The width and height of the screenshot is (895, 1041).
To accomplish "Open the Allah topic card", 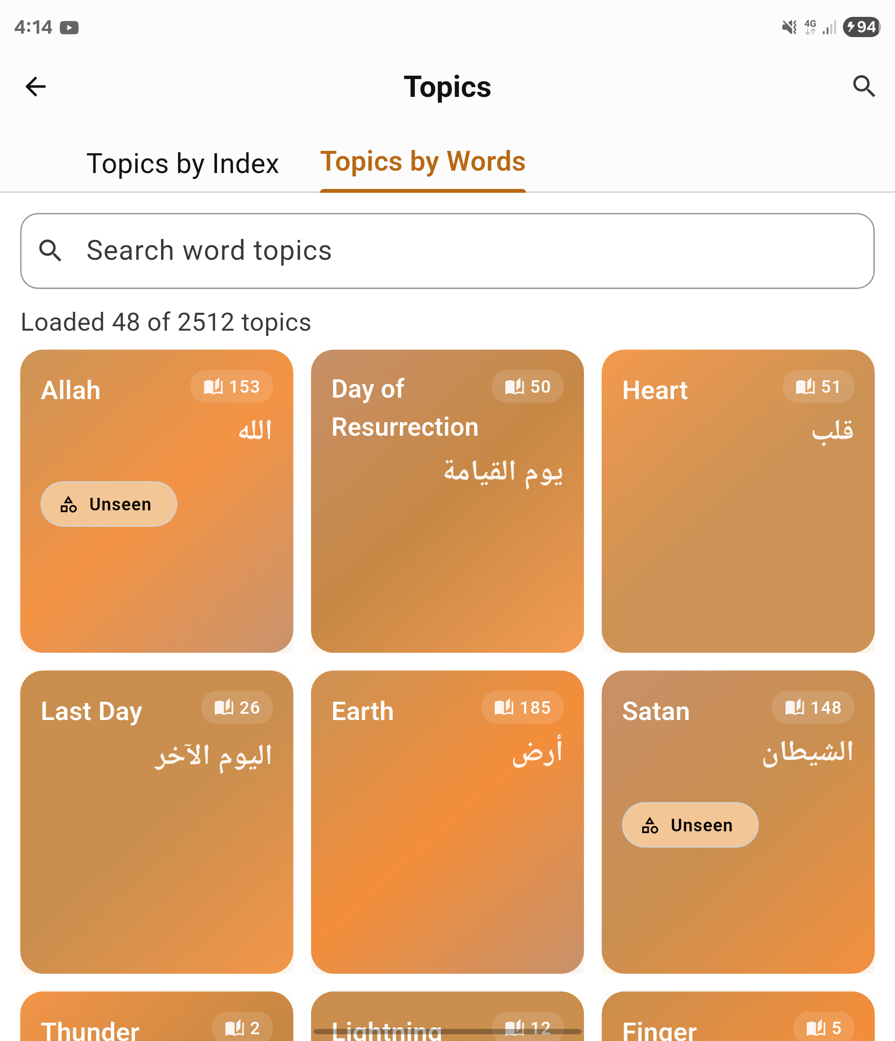I will pos(156,578).
